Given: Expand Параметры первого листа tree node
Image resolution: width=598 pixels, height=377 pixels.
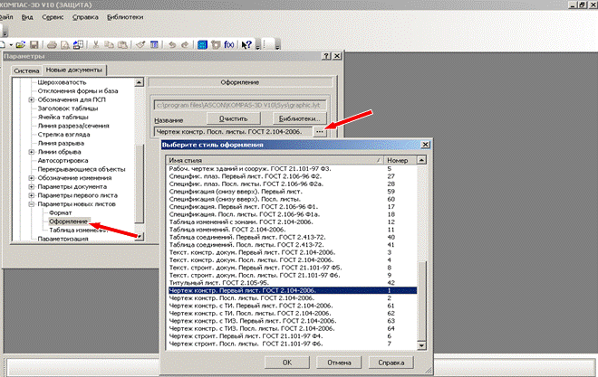Looking at the screenshot, I should coord(32,195).
